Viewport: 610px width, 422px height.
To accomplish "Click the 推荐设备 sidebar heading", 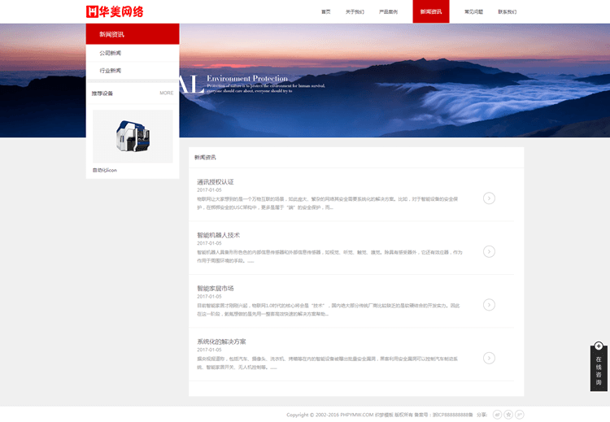I will click(102, 94).
